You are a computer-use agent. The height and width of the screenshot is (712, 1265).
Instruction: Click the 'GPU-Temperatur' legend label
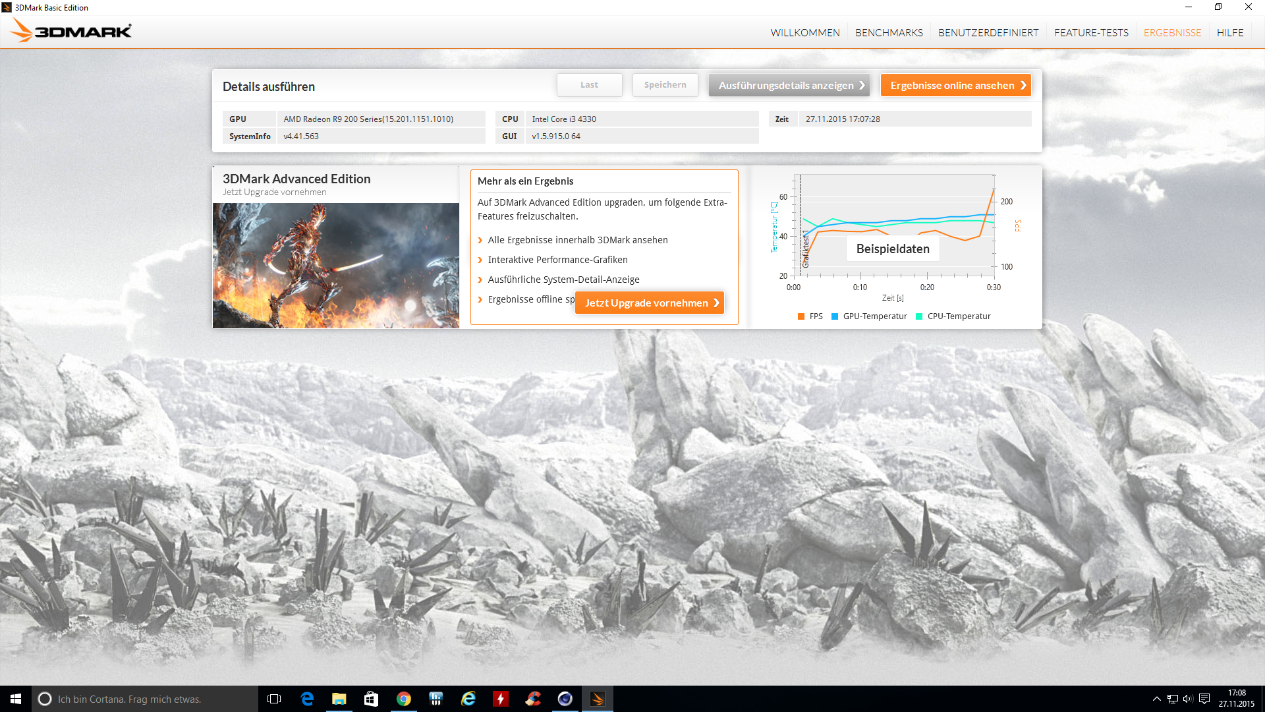point(875,316)
